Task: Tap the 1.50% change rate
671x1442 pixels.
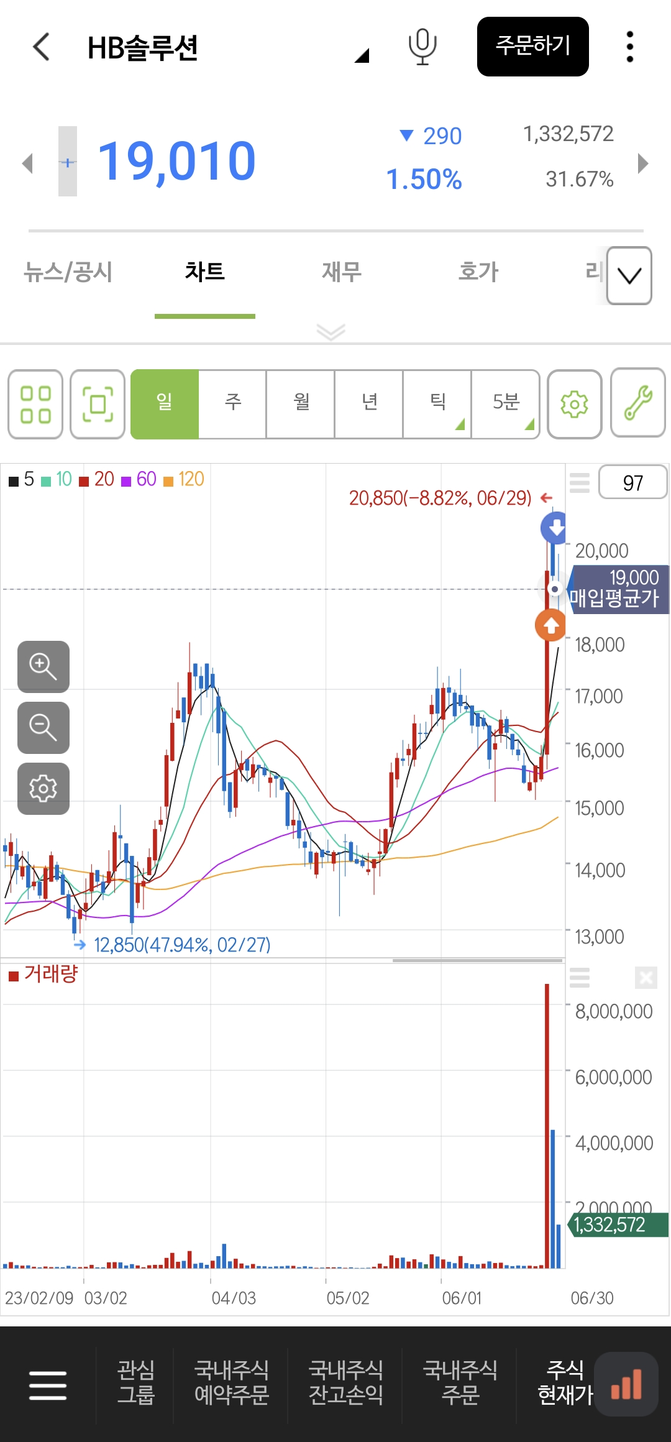Action: pos(424,180)
